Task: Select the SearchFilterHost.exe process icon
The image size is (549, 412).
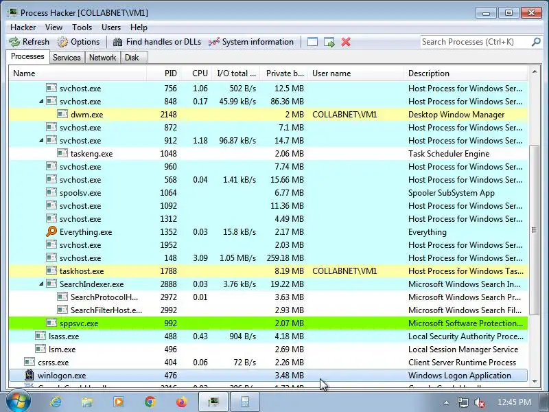Action: pos(62,310)
